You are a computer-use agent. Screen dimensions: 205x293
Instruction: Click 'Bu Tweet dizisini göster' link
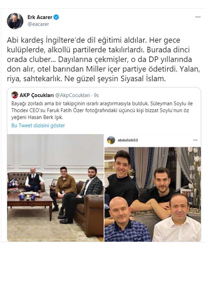[38, 125]
